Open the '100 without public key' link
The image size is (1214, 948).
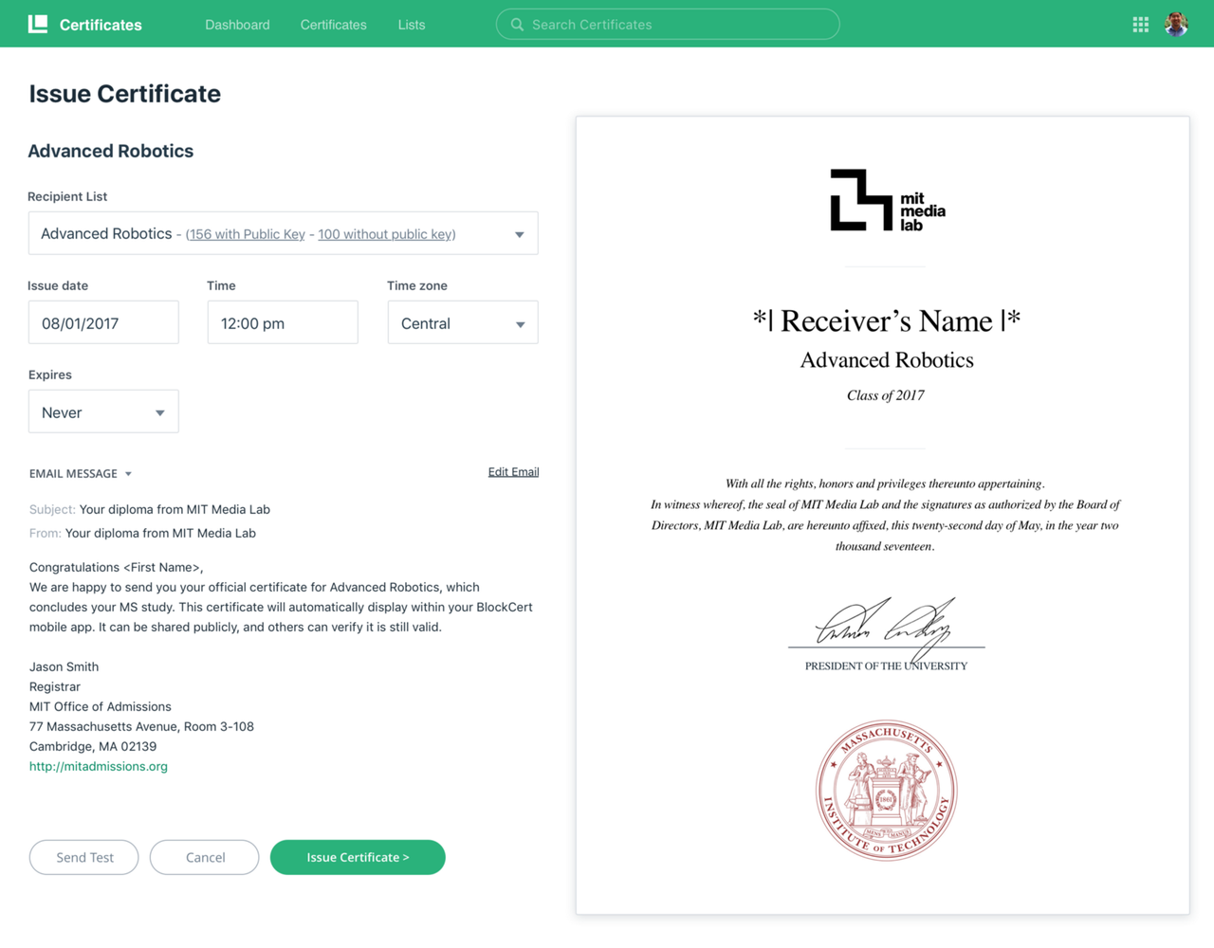[x=386, y=234]
